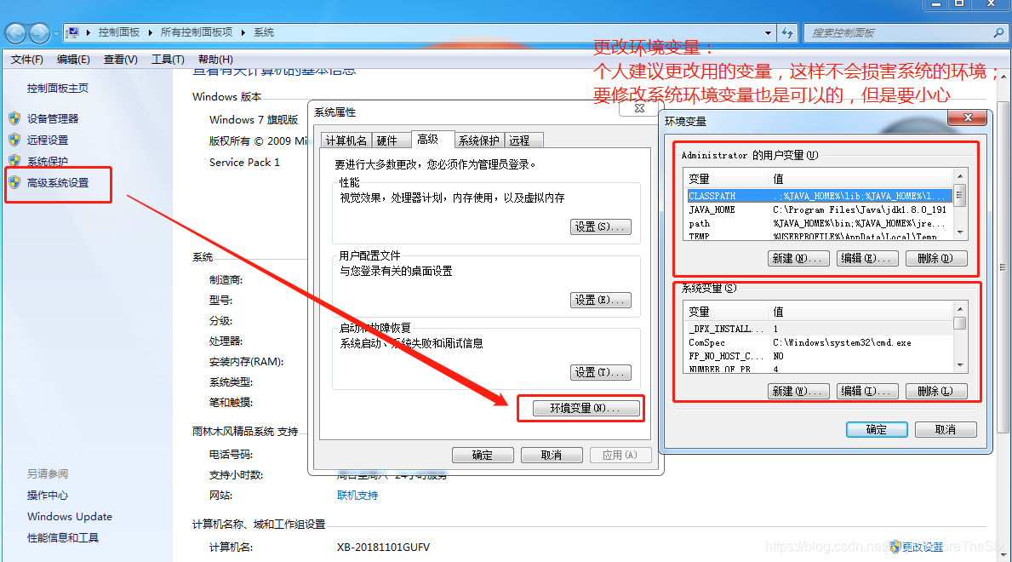Click the user variables scrollbar down arrow
1012x562 pixels.
[x=960, y=232]
